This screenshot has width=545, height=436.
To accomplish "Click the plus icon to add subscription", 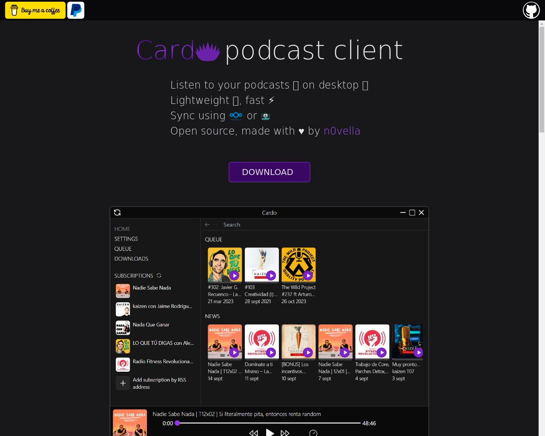I will (123, 383).
